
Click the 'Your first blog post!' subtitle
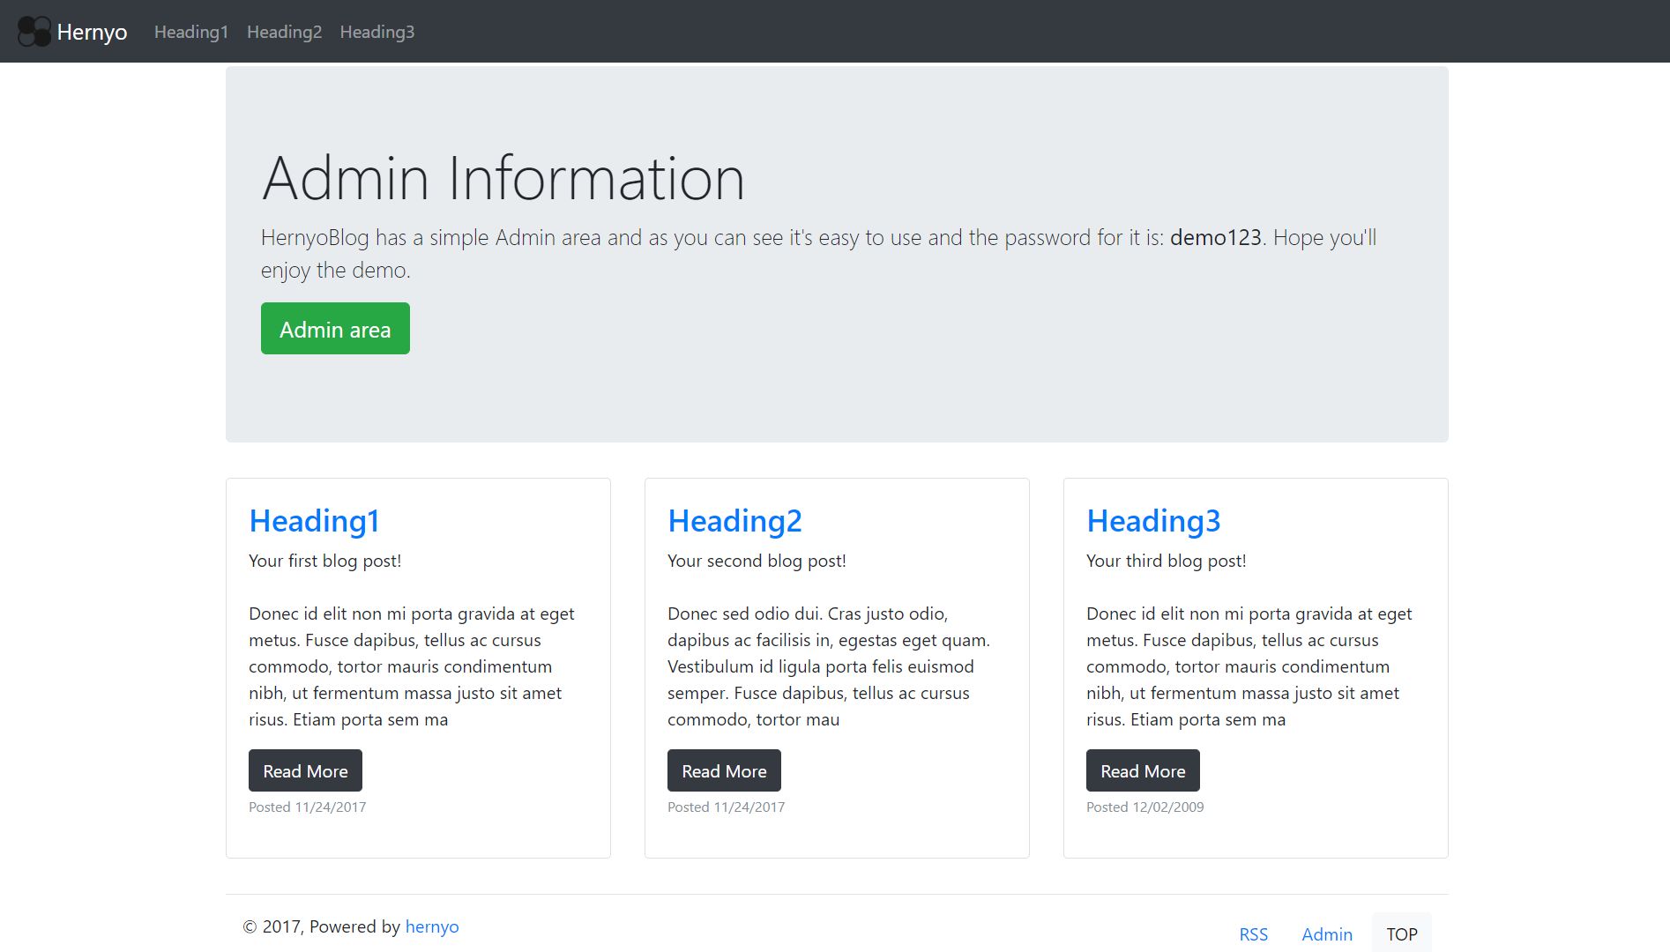324,561
